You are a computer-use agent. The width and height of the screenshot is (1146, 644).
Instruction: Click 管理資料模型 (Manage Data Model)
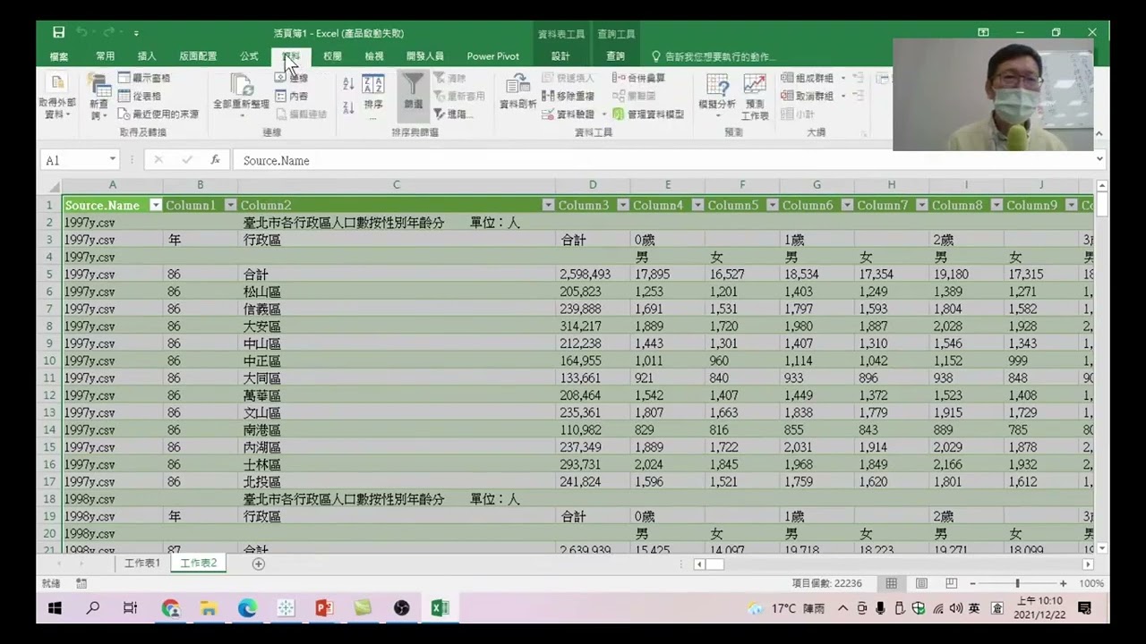648,114
